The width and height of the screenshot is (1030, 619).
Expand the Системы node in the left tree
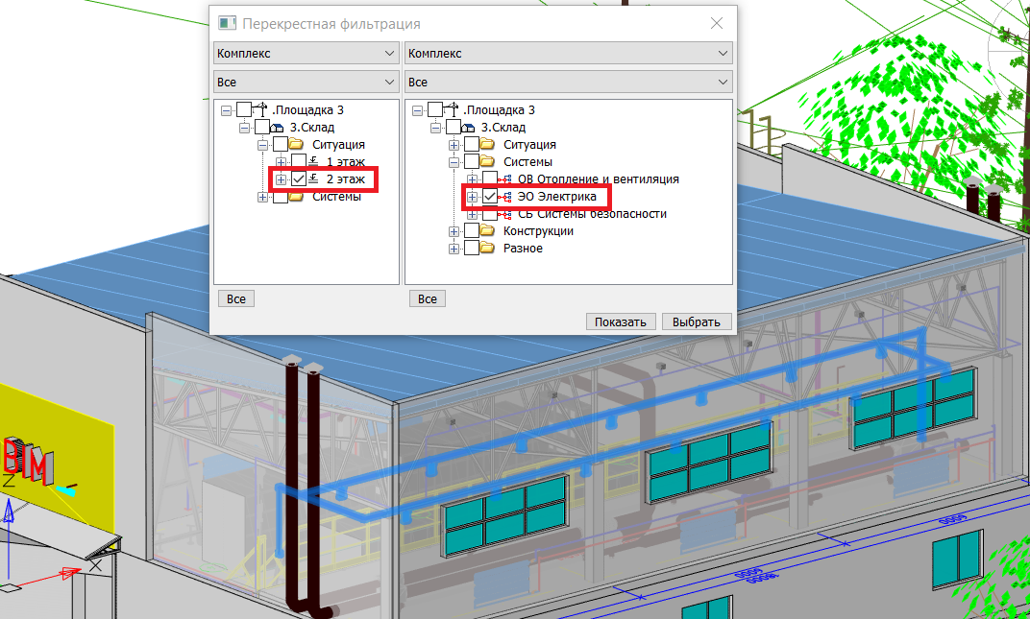click(260, 196)
